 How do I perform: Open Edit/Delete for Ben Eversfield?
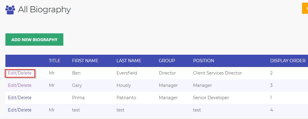coord(20,73)
